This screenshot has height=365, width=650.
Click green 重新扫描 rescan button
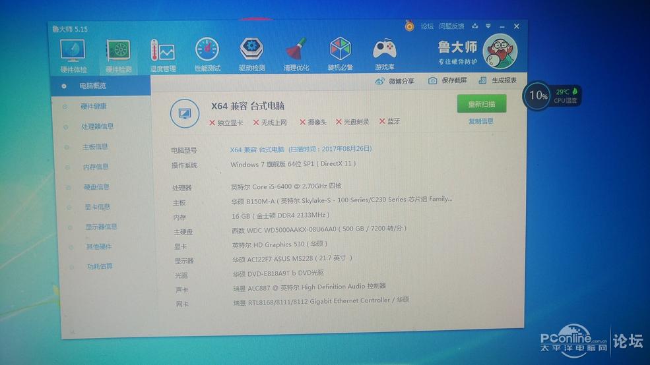(x=482, y=104)
